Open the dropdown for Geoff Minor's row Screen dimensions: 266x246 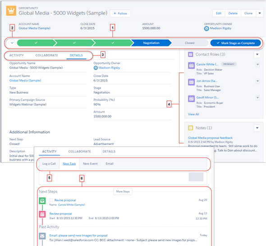click(257, 98)
